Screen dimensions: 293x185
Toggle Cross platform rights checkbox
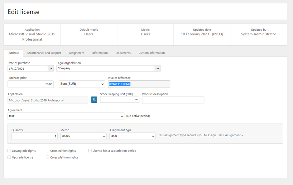tap(47, 157)
